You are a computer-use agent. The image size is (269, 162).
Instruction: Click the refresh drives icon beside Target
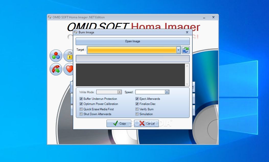[x=186, y=50]
